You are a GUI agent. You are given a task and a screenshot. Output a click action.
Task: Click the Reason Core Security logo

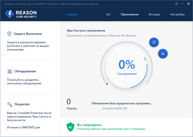point(21,14)
